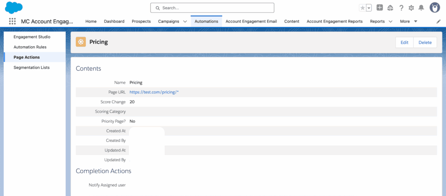Viewport: 446px width, 196px height.
Task: Click the Completion Actions heading
Action: (104, 171)
